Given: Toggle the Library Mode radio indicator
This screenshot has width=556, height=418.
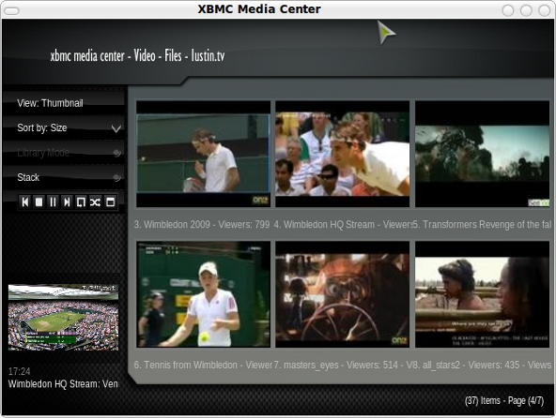Looking at the screenshot, I should click(x=116, y=153).
